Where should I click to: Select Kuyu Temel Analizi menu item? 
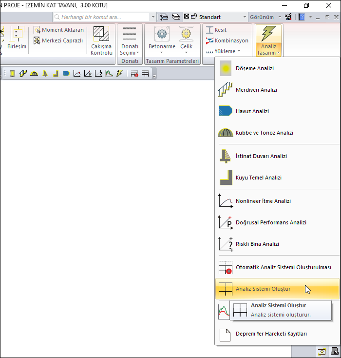point(277,178)
